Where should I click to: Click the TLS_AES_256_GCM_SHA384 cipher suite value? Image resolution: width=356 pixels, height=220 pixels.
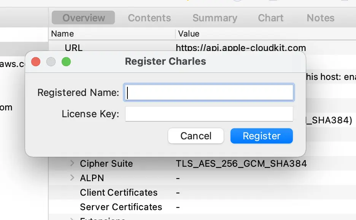(x=241, y=164)
